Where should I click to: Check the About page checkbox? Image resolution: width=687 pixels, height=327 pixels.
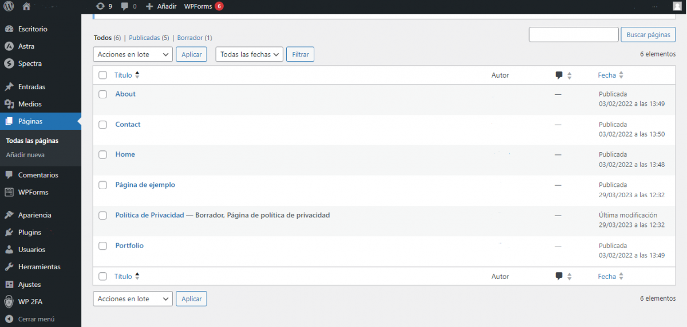click(x=102, y=94)
